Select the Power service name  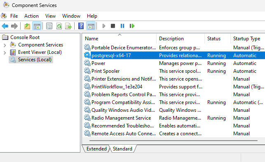[98, 63]
